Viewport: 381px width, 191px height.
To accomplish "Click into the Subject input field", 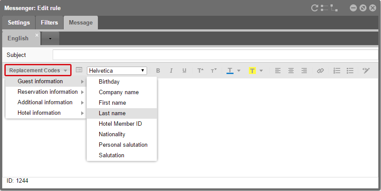I will point(215,55).
